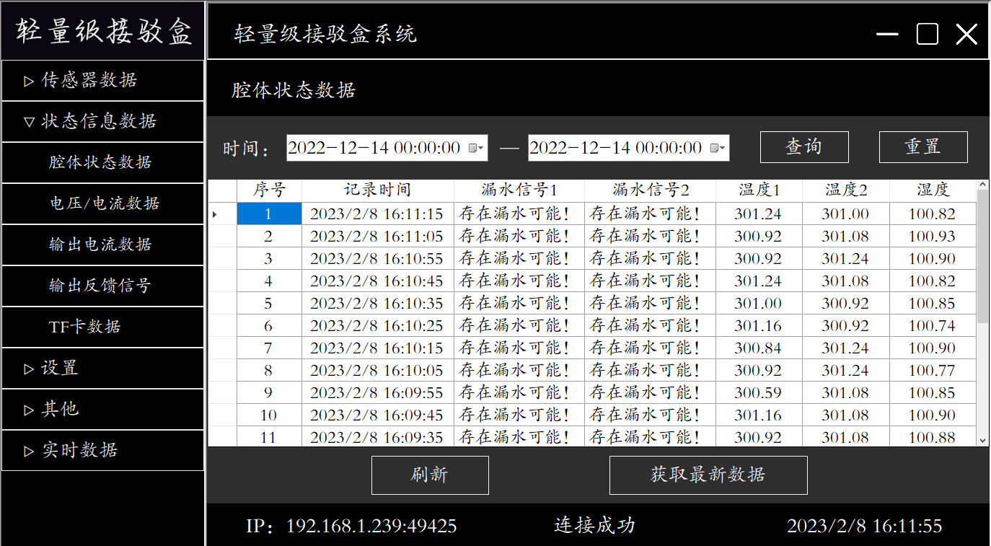Go to 输出反馈信号 page
The height and width of the screenshot is (546, 991).
102,286
